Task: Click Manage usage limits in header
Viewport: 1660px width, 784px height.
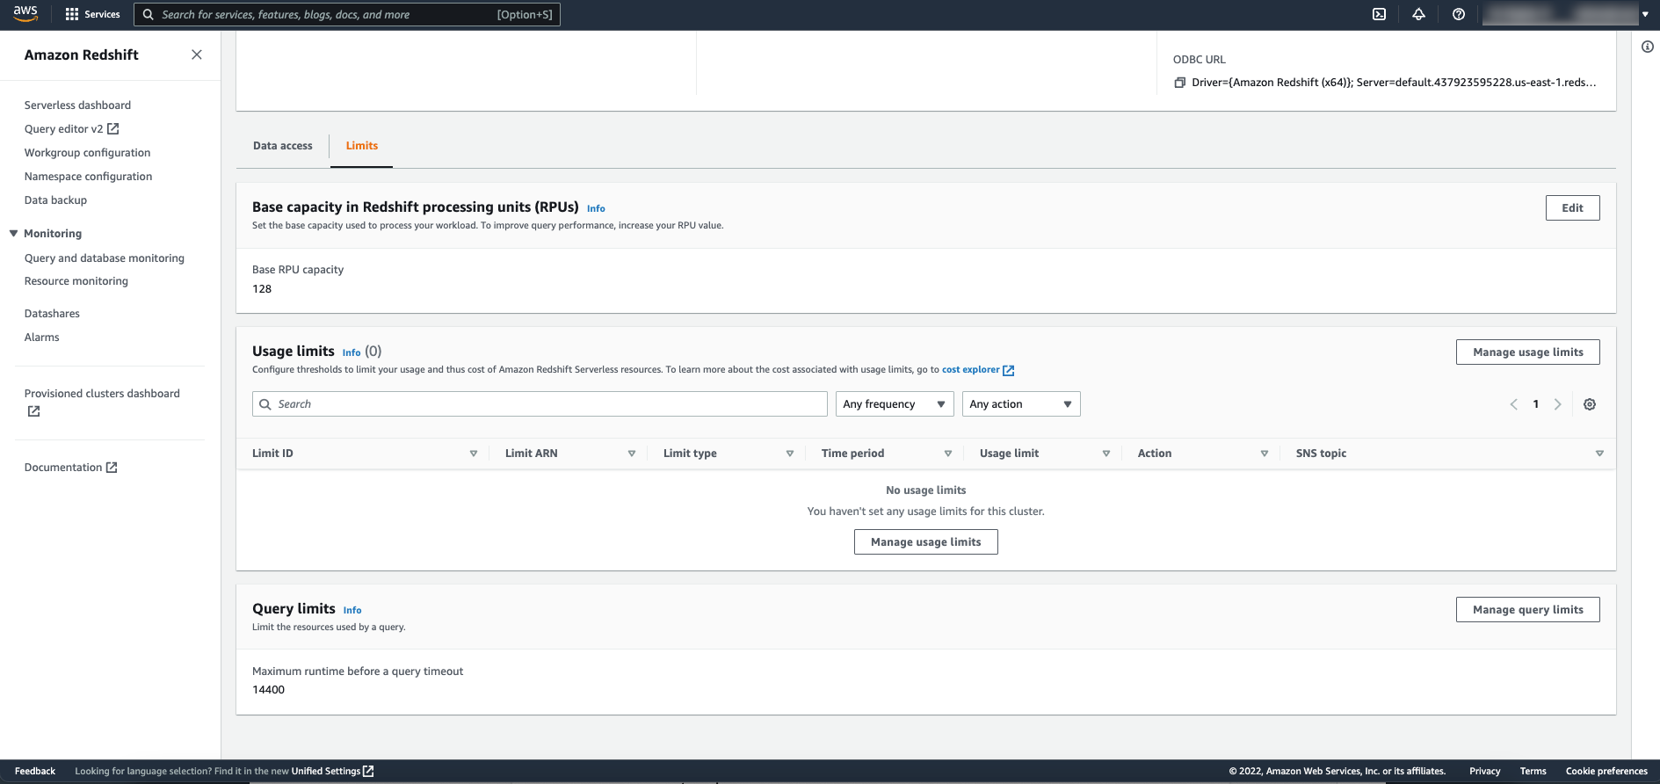Action: coord(1527,352)
